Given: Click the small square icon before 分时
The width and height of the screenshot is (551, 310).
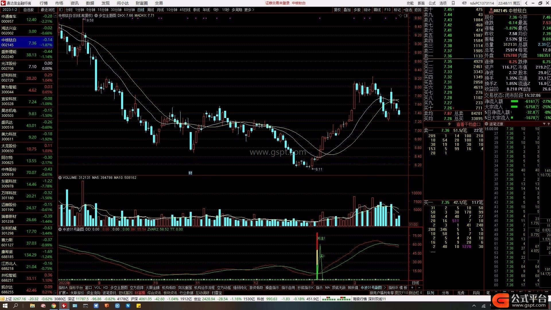Looking at the screenshot, I should tap(61, 10).
